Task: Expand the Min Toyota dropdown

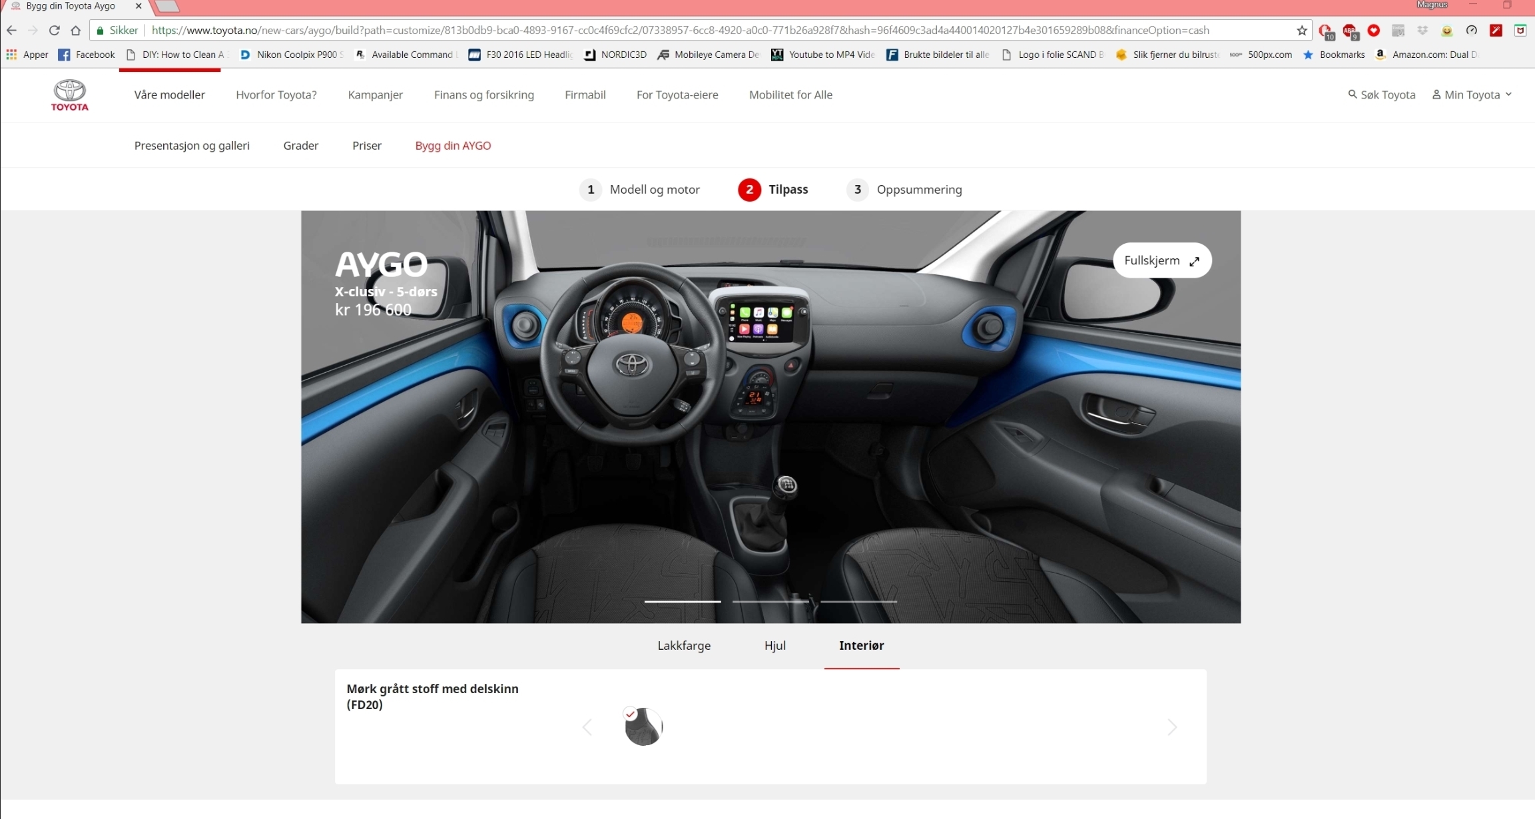Action: 1472,95
